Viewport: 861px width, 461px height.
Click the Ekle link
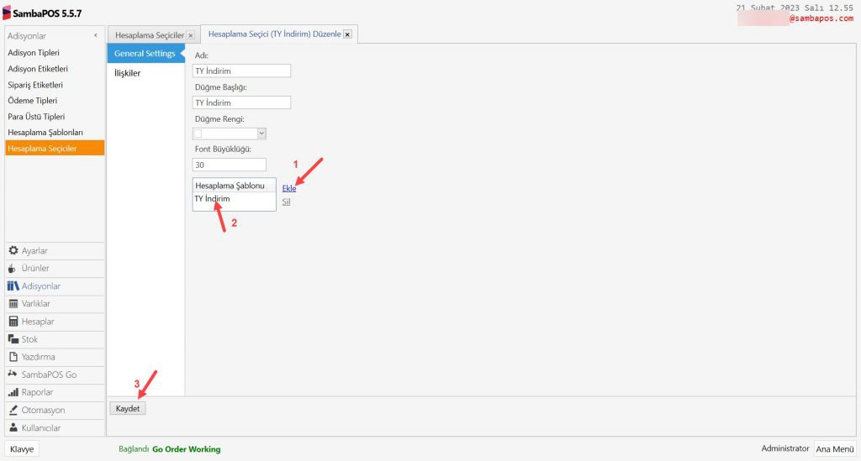[x=289, y=188]
